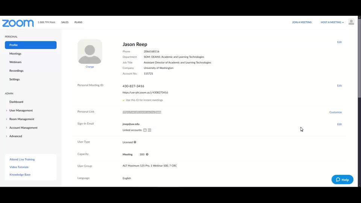Click the first linked account icon
Screen dimensions: 361x203
click(145, 130)
